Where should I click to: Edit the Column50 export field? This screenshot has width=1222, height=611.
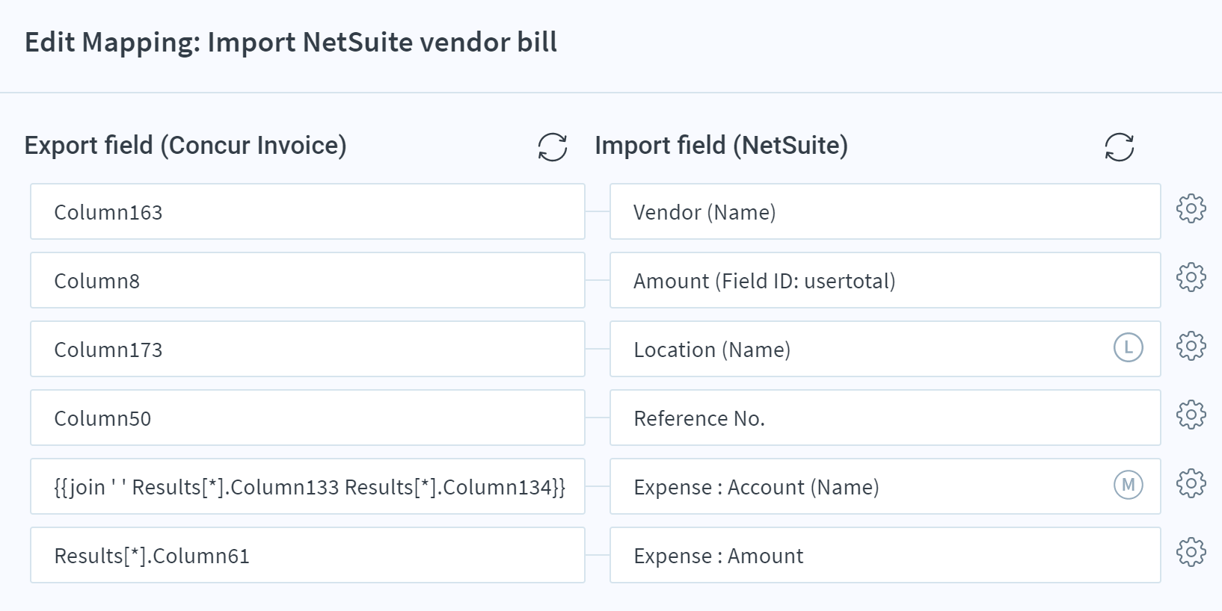click(x=307, y=418)
